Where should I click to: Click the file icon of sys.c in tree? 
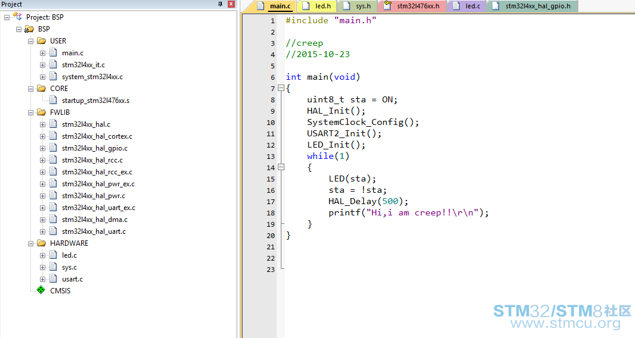click(53, 267)
